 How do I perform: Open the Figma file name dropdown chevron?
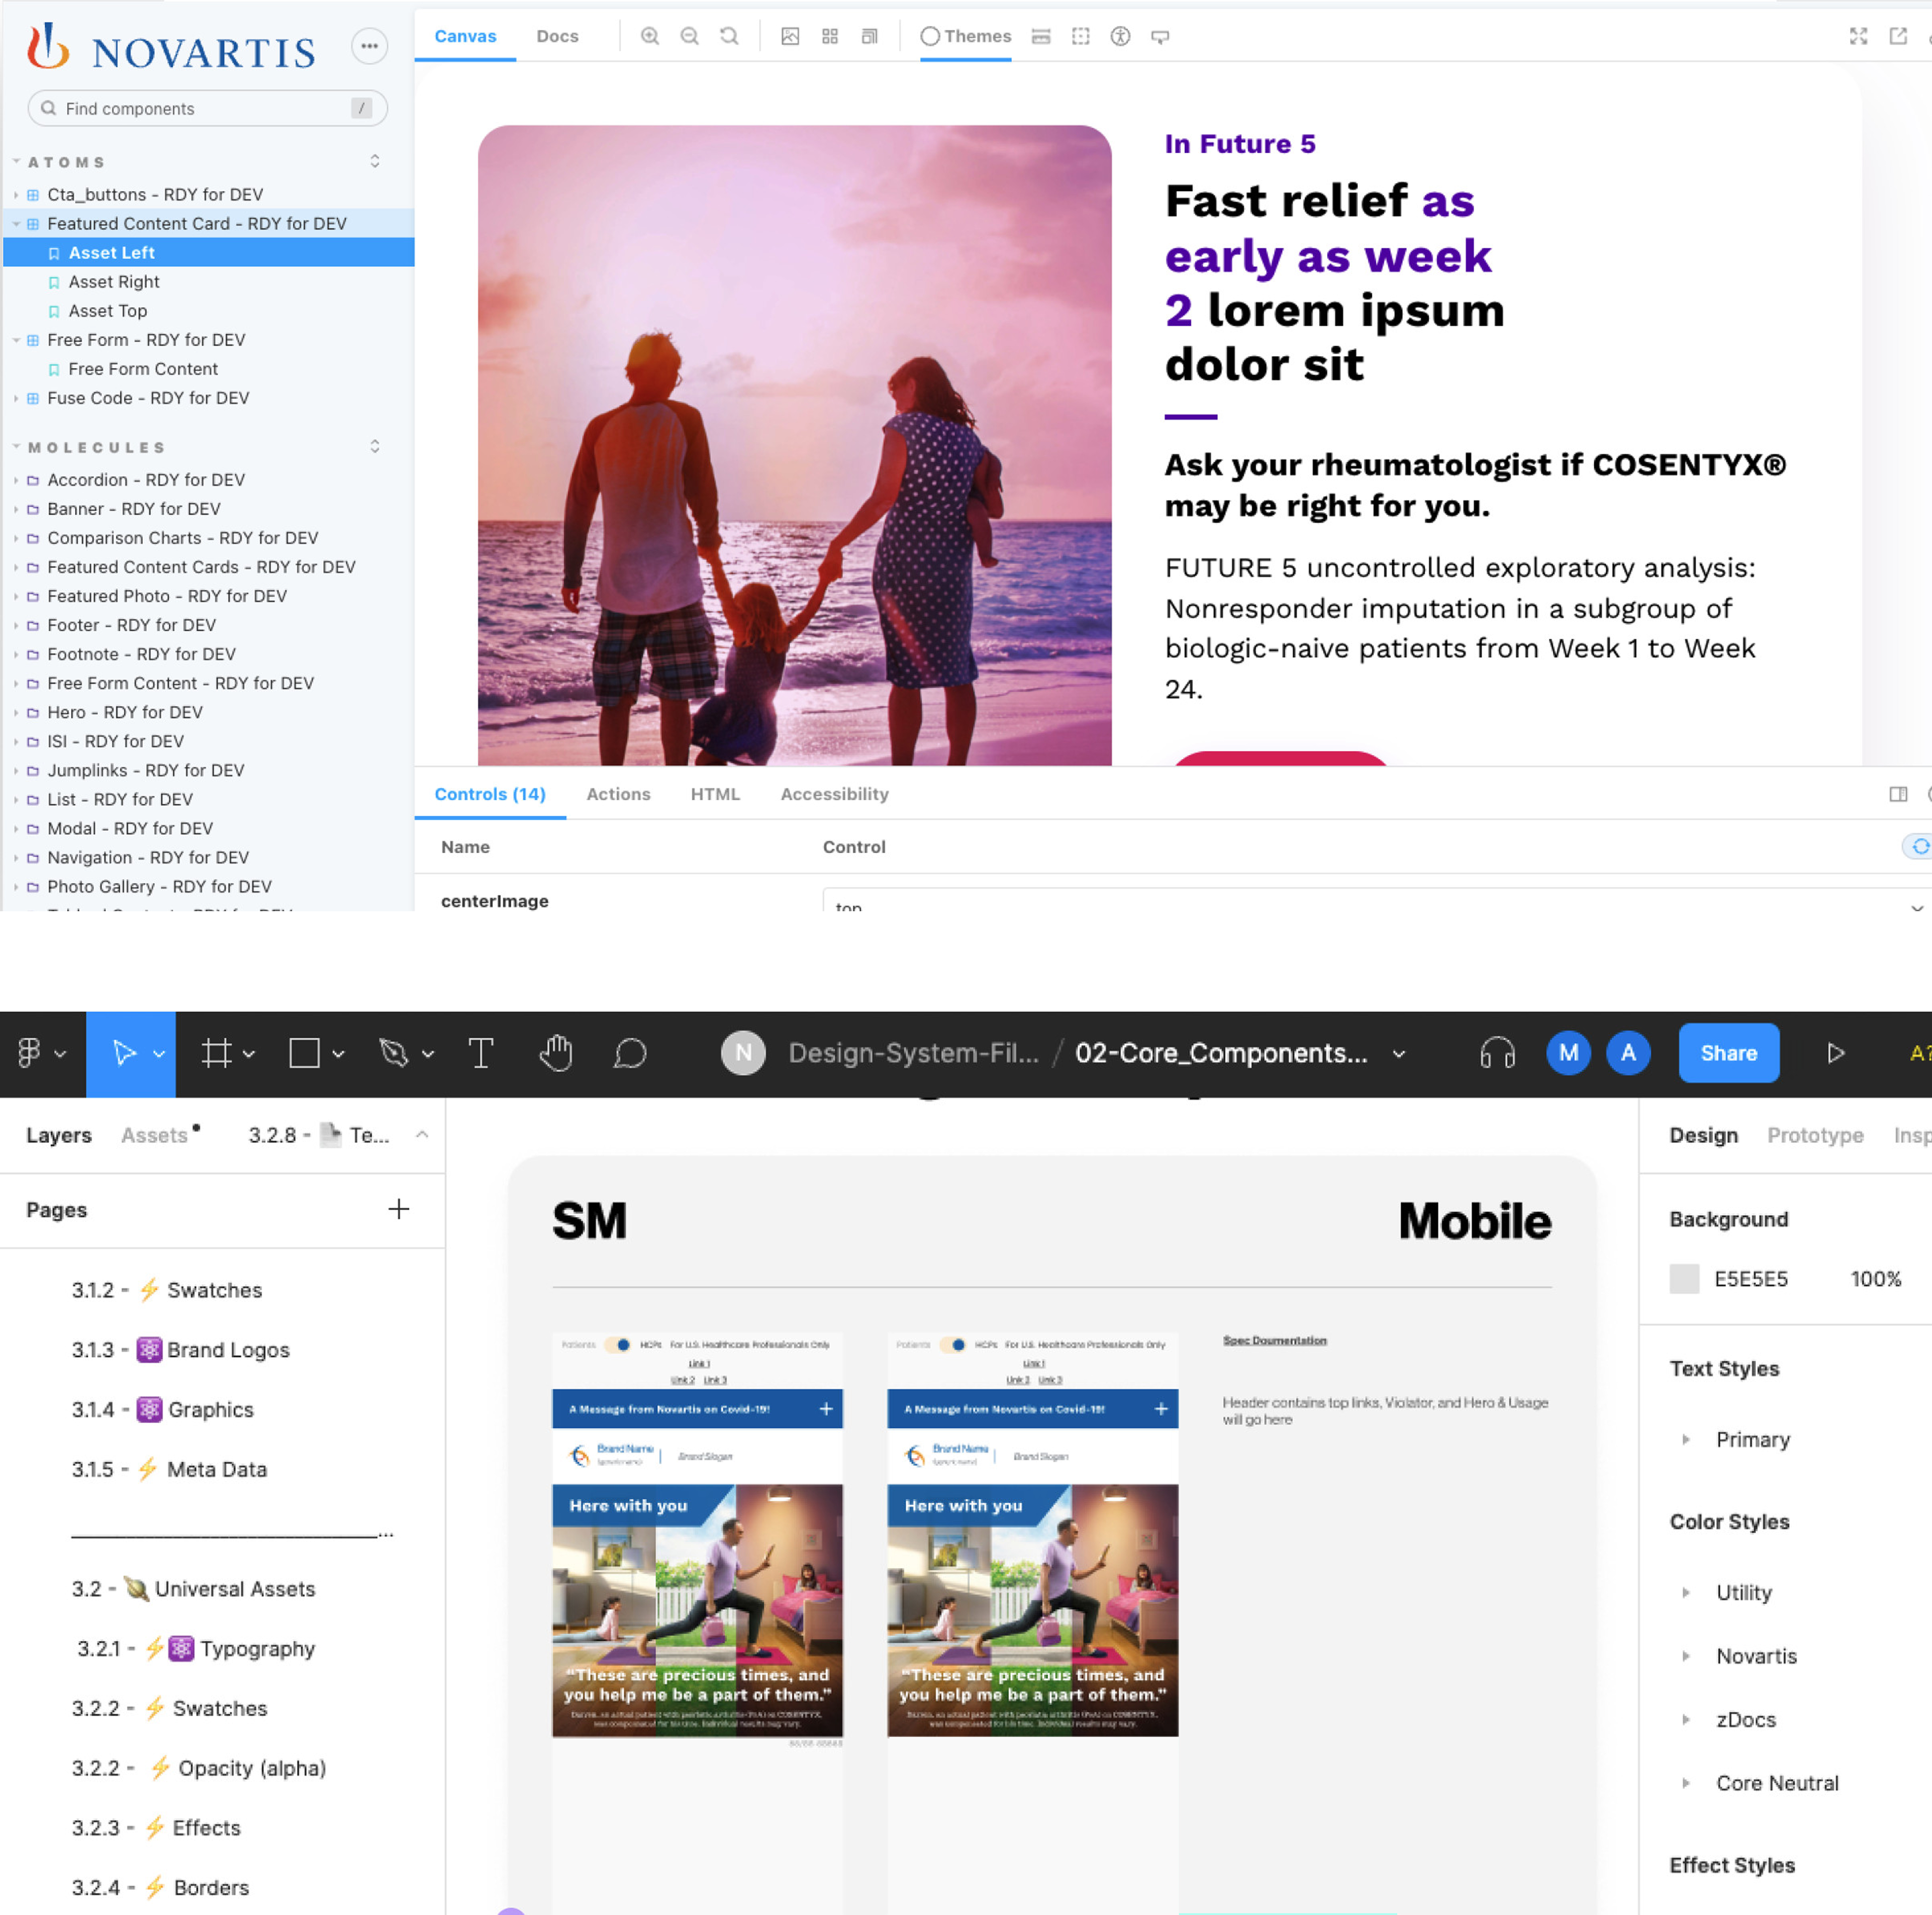(1399, 1054)
